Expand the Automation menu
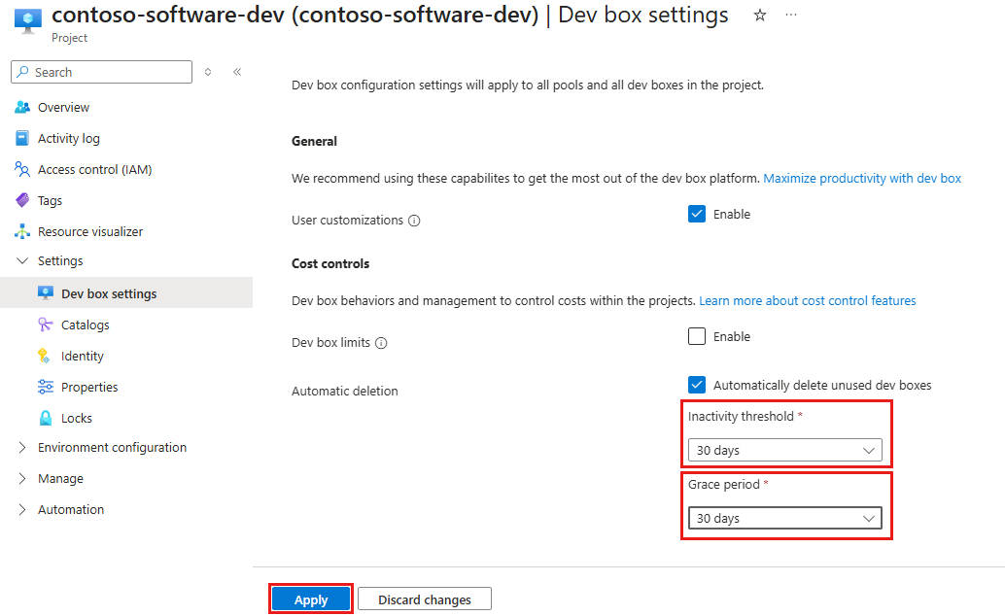The image size is (1005, 616). pyautogui.click(x=71, y=508)
